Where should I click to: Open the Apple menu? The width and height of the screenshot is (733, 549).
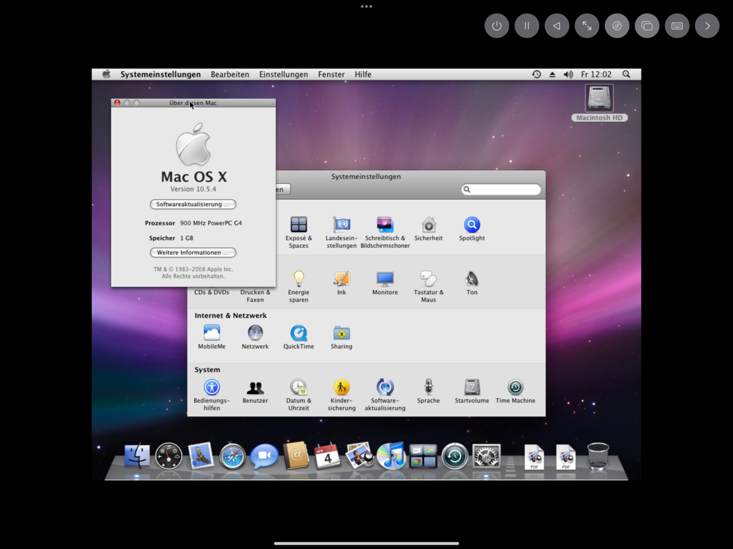coord(106,75)
